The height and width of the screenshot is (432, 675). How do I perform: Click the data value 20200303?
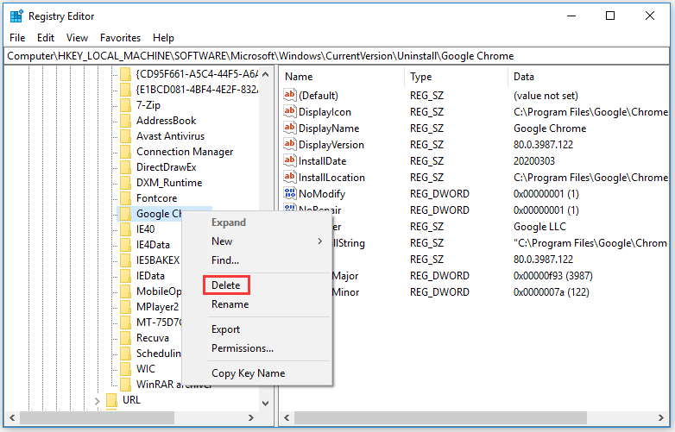[533, 160]
